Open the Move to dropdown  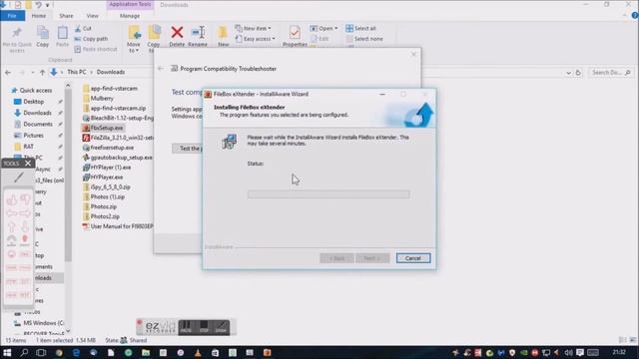[x=133, y=39]
